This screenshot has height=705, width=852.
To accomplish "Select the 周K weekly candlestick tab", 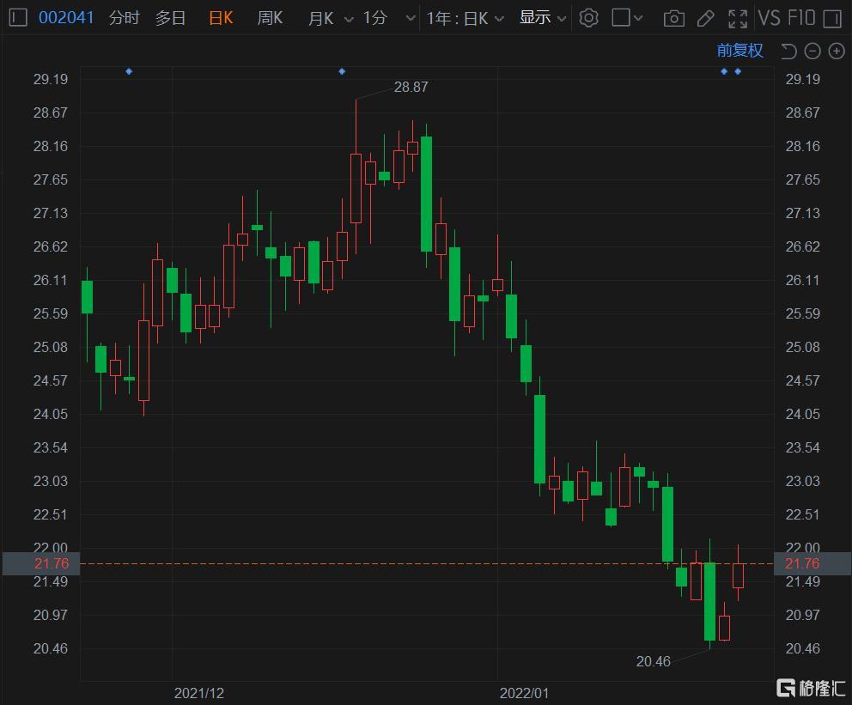I will pos(270,18).
